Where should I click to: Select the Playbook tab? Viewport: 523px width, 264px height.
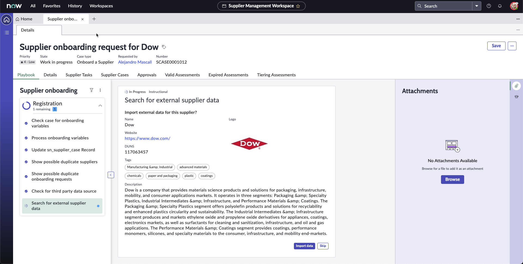(26, 75)
